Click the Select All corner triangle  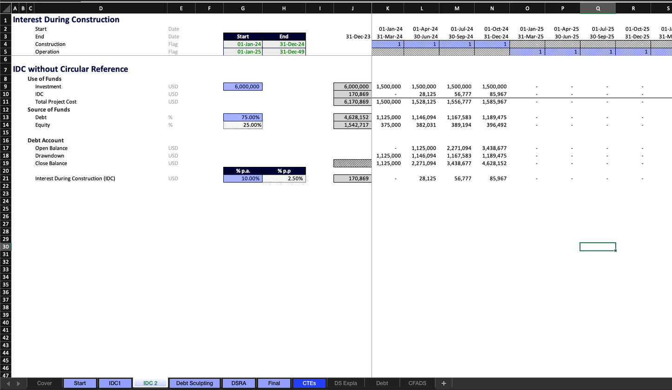click(x=6, y=8)
